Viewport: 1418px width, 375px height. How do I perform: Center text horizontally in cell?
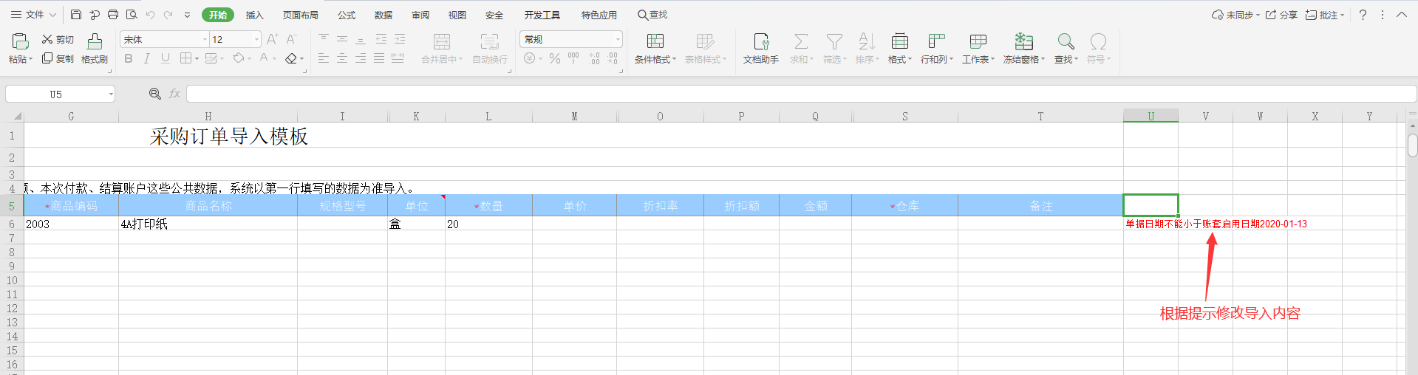click(342, 58)
